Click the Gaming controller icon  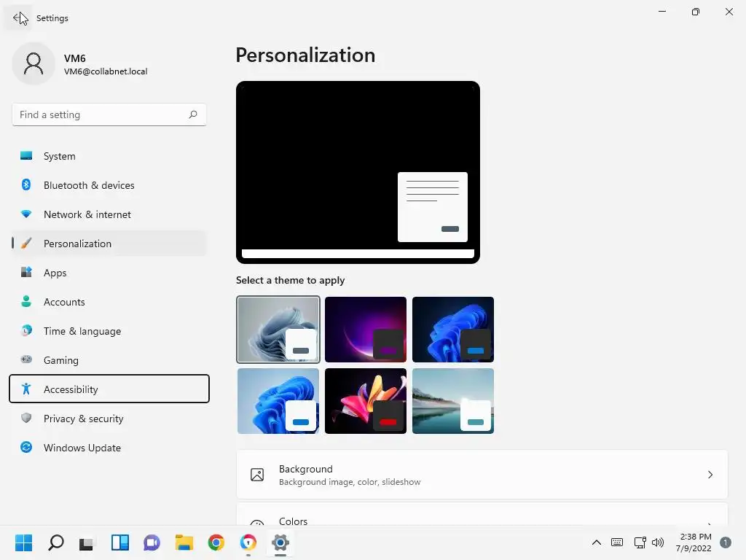[x=26, y=359]
